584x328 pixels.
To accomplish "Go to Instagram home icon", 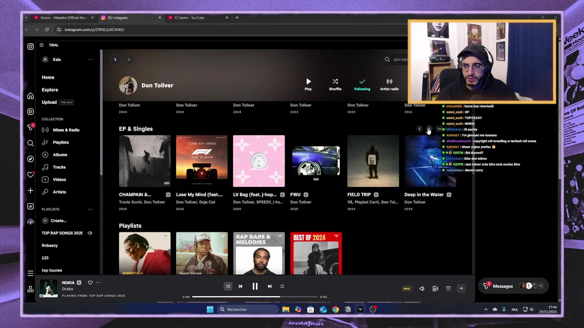I will tap(31, 96).
